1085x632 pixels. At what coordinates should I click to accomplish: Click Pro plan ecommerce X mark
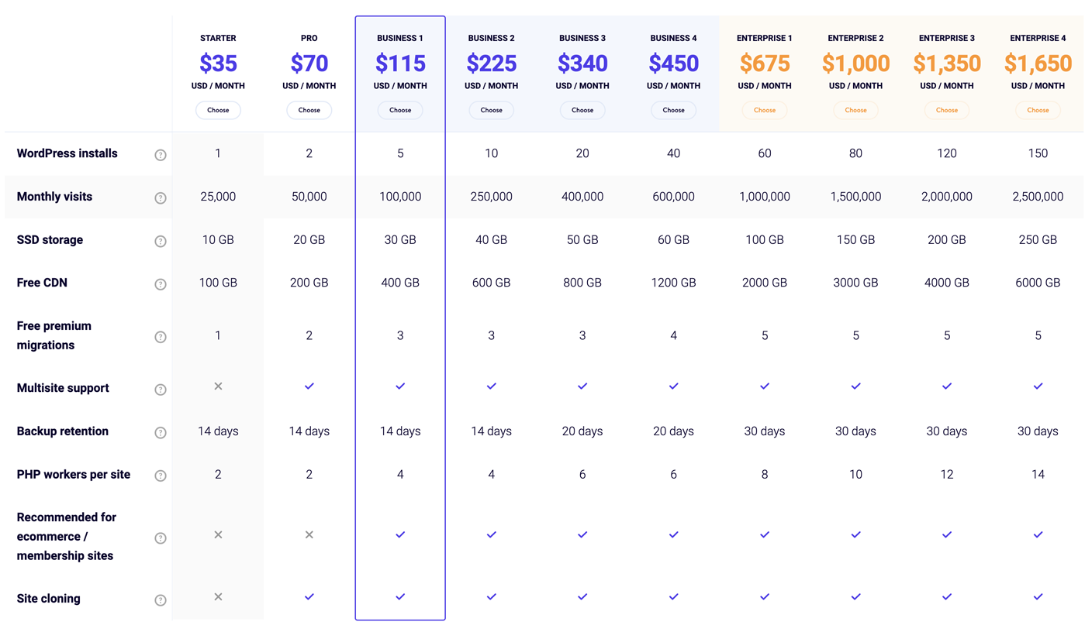tap(309, 534)
